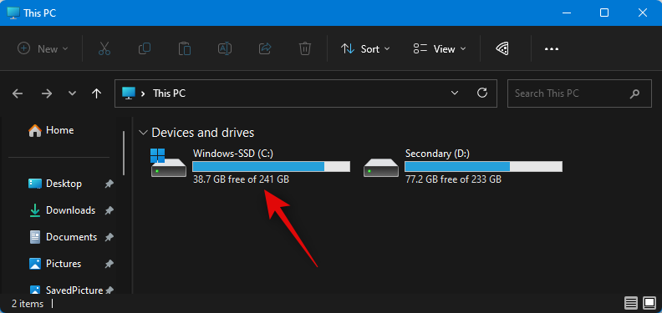Screen dimensions: 662x313
Task: Open recent locations chevron
Action: click(72, 93)
